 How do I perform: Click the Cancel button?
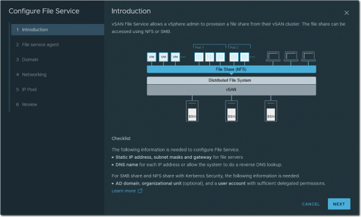coord(310,204)
